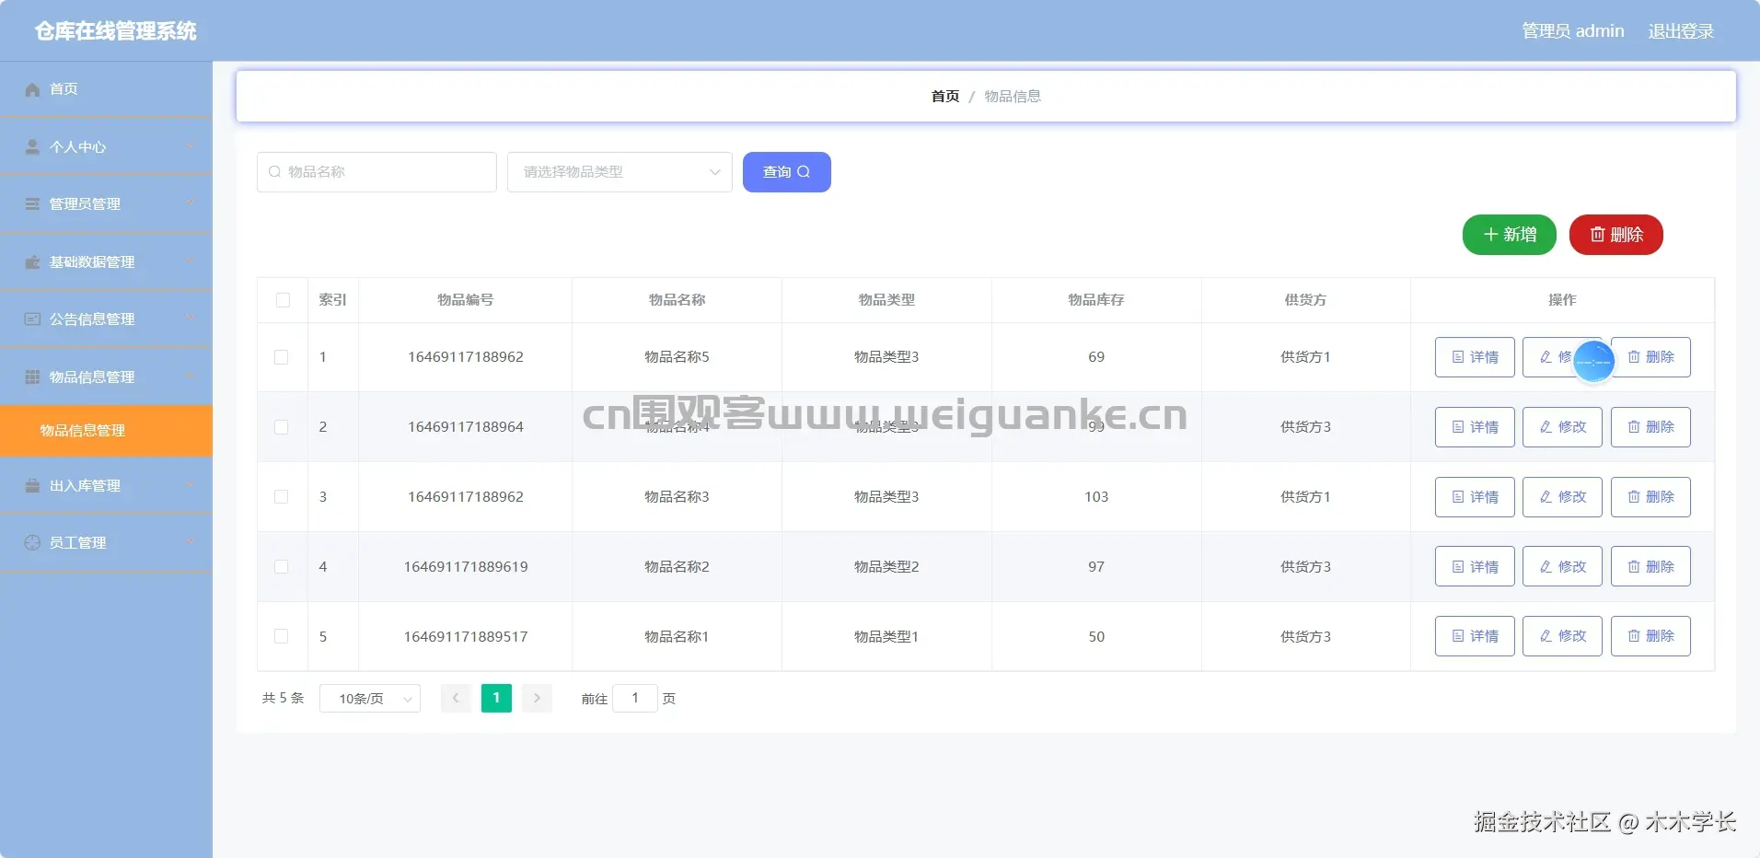Open the 10条/页 page size dropdown

click(x=370, y=699)
